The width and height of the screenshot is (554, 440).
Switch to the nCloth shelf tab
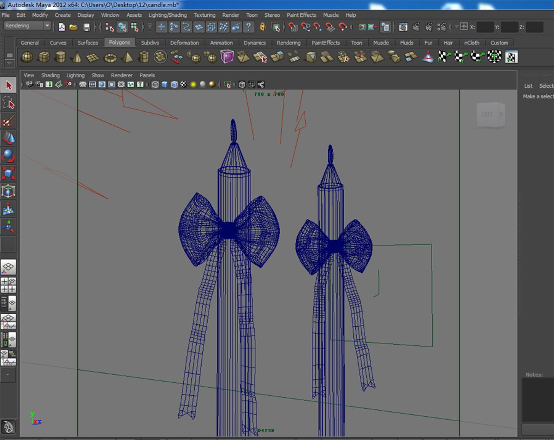pyautogui.click(x=472, y=43)
